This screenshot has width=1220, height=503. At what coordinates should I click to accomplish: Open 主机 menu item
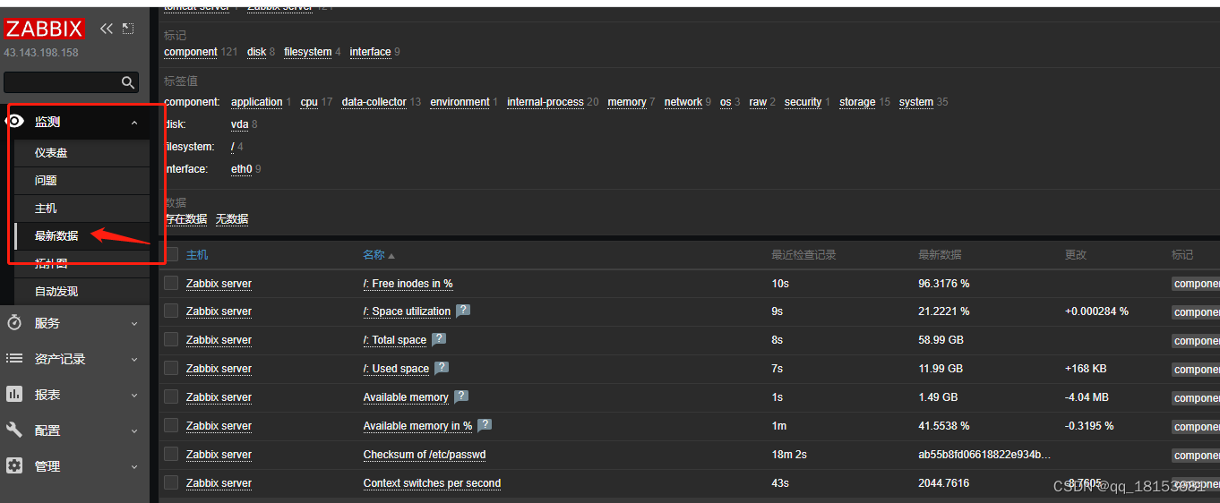tap(82, 209)
